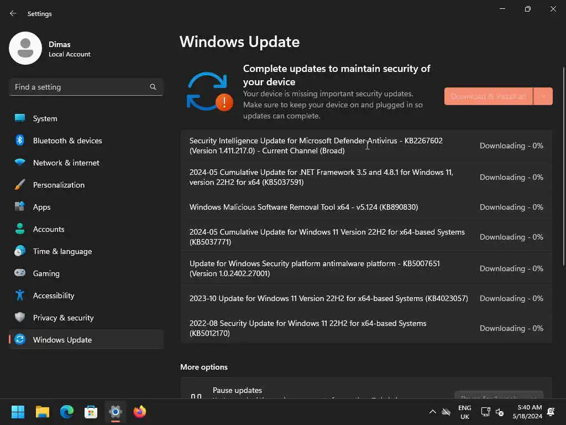The height and width of the screenshot is (425, 566).
Task: Click the antimalware platform KB5007651 update
Action: 366,268
